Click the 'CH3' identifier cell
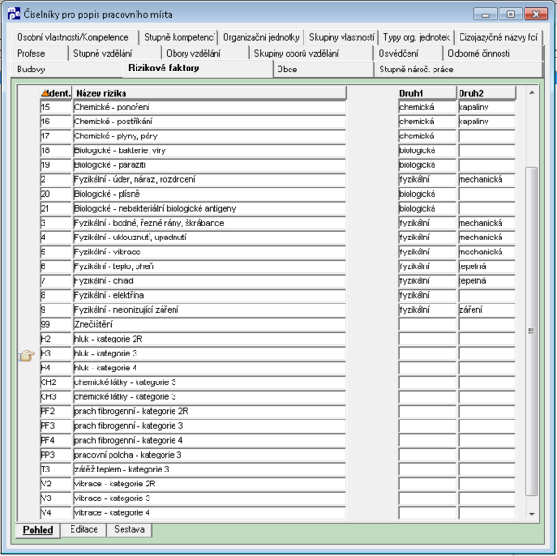557x556 pixels. click(x=56, y=397)
